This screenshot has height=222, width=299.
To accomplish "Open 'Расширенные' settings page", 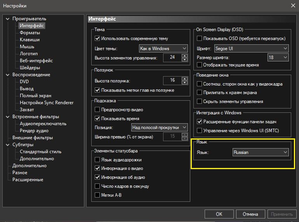I will 28,180.
